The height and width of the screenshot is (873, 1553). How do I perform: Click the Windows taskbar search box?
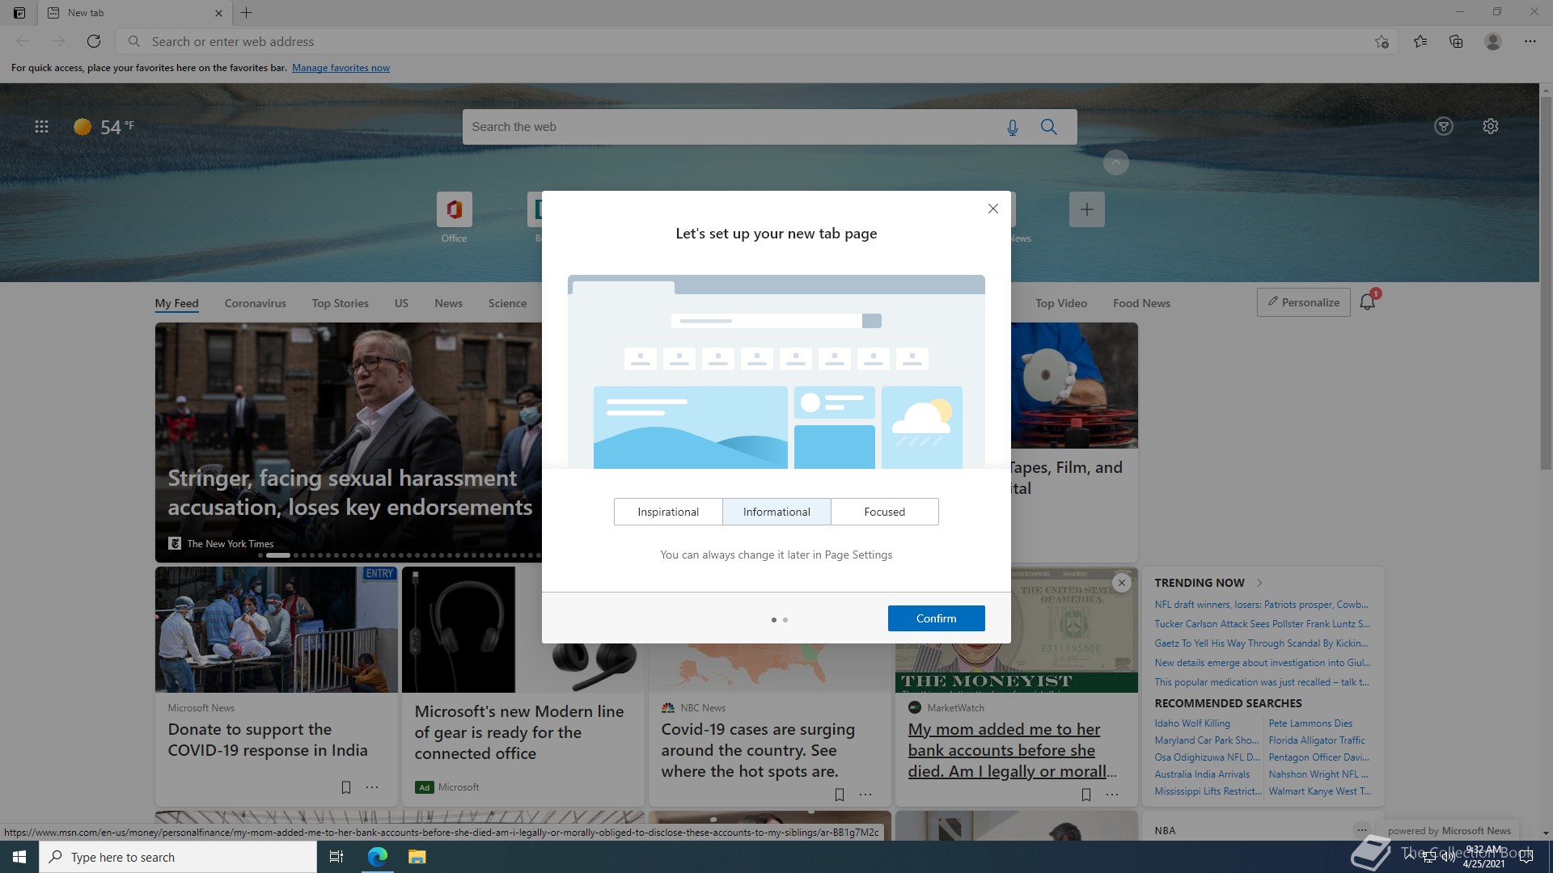pyautogui.click(x=178, y=857)
